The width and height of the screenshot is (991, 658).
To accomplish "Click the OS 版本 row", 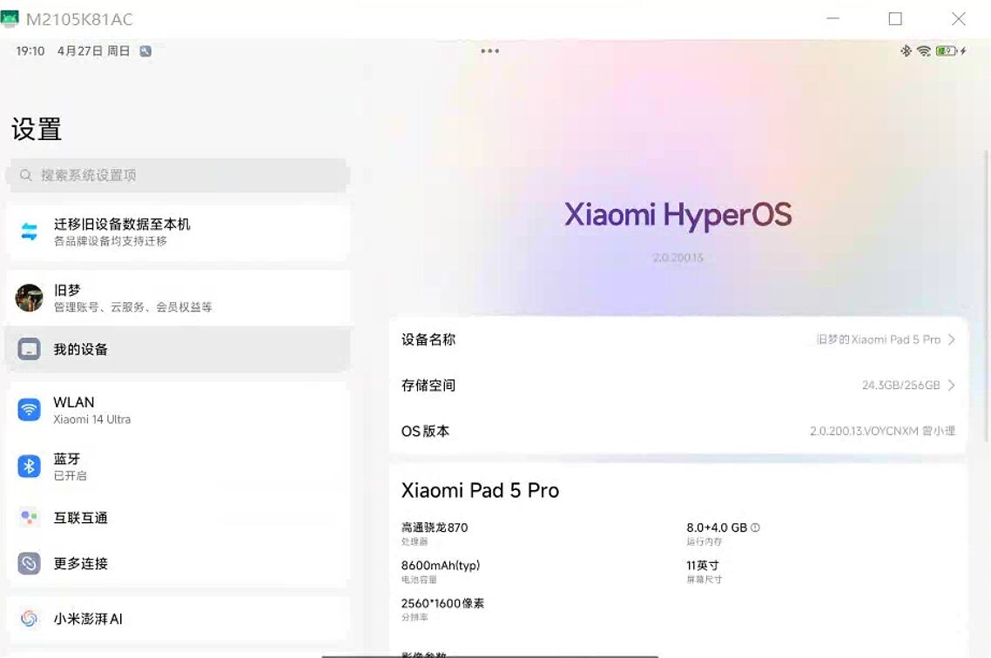I will [678, 432].
